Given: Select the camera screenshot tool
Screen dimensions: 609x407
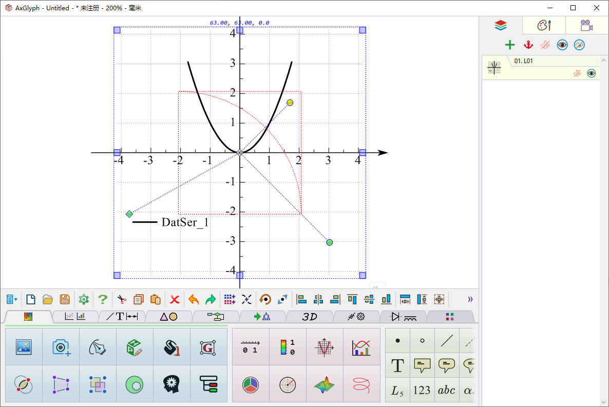Looking at the screenshot, I should point(61,347).
